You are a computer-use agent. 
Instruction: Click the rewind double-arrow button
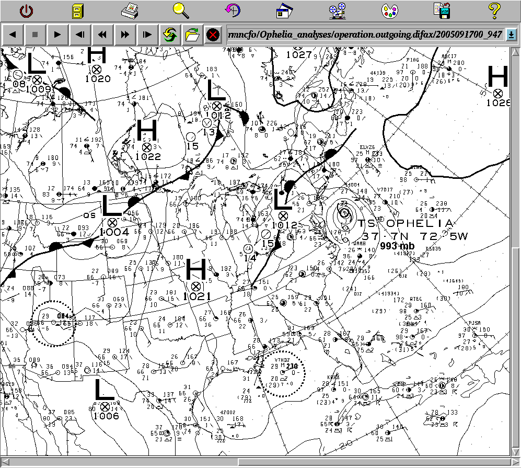[102, 35]
